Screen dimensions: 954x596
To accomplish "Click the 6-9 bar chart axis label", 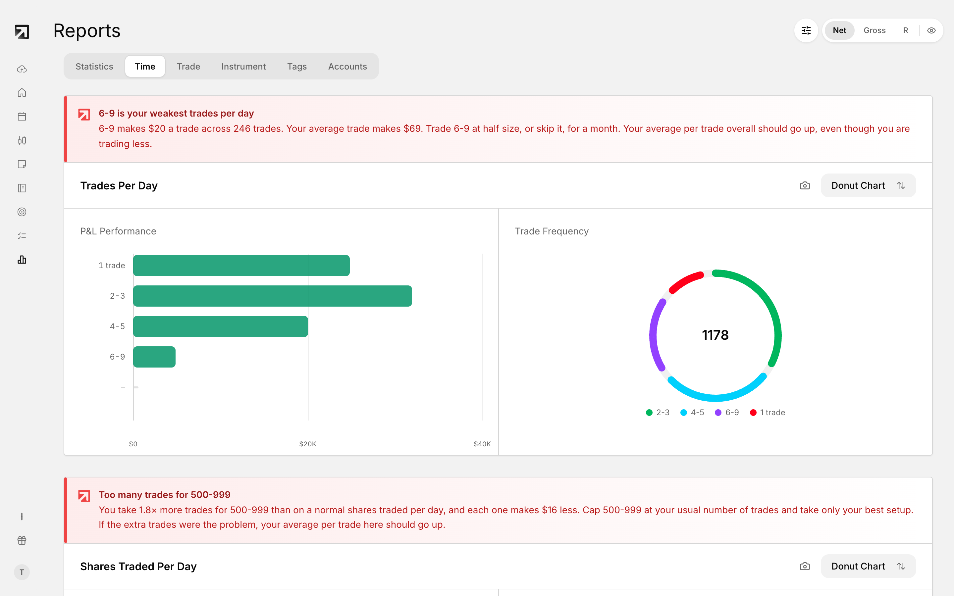I will coord(117,357).
